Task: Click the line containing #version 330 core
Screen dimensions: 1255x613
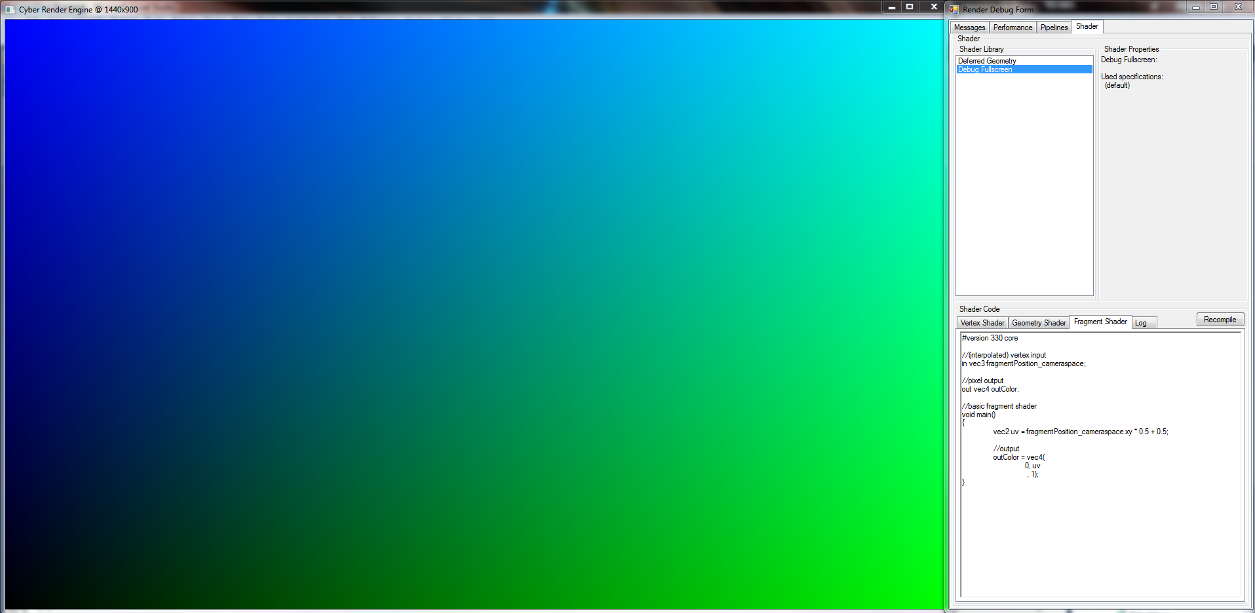Action: pos(990,339)
